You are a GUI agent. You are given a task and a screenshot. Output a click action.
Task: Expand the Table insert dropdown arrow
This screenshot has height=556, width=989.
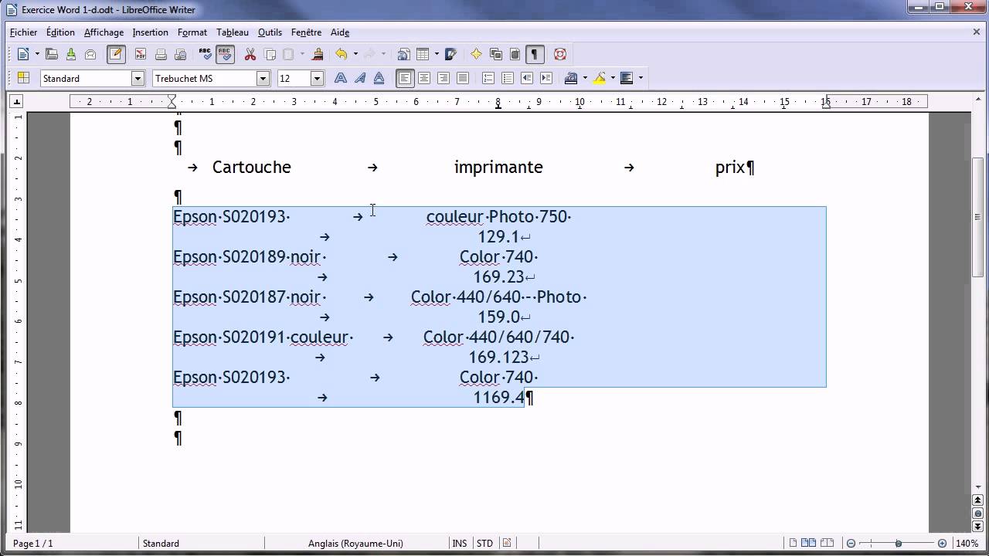[437, 54]
